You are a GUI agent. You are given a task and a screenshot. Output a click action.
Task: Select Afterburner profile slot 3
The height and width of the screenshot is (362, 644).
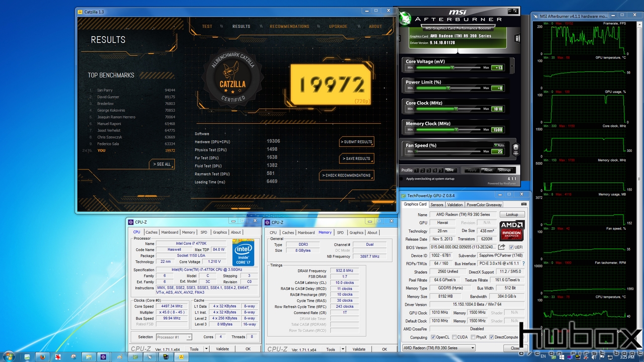[x=429, y=170]
